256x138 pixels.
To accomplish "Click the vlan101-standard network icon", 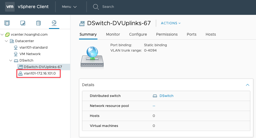I will 16,48.
